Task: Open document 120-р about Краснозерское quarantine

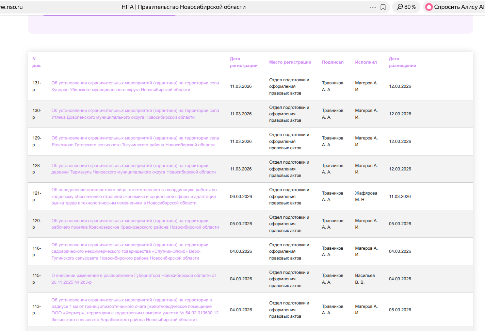Action: (135, 224)
